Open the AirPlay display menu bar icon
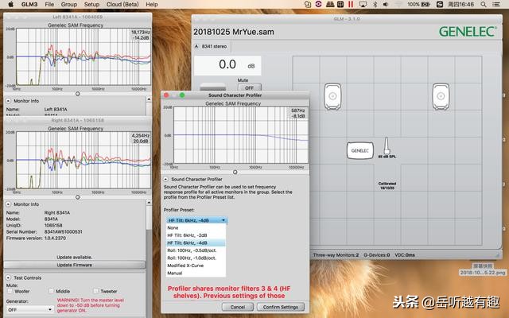This screenshot has width=509, height=318. tap(363, 4)
